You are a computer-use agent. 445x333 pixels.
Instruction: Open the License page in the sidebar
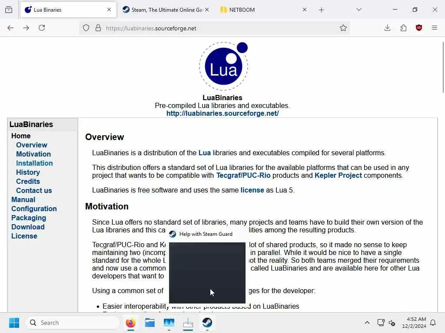24,236
